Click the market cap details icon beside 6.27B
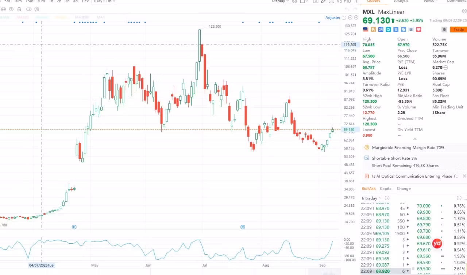The image size is (467, 275). [x=446, y=67]
